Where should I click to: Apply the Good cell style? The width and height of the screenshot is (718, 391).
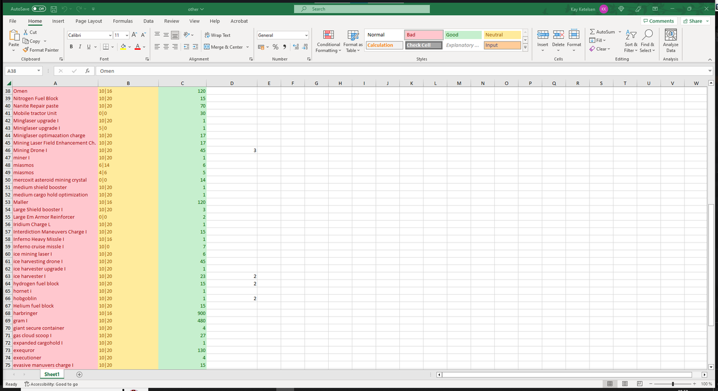[463, 35]
